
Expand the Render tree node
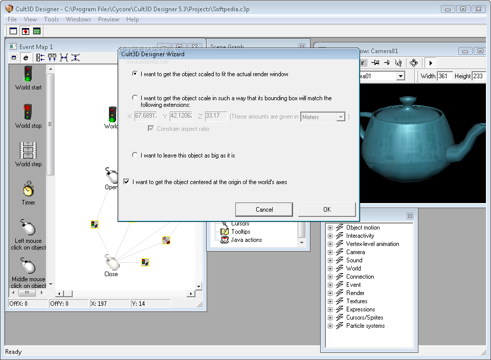[330, 293]
